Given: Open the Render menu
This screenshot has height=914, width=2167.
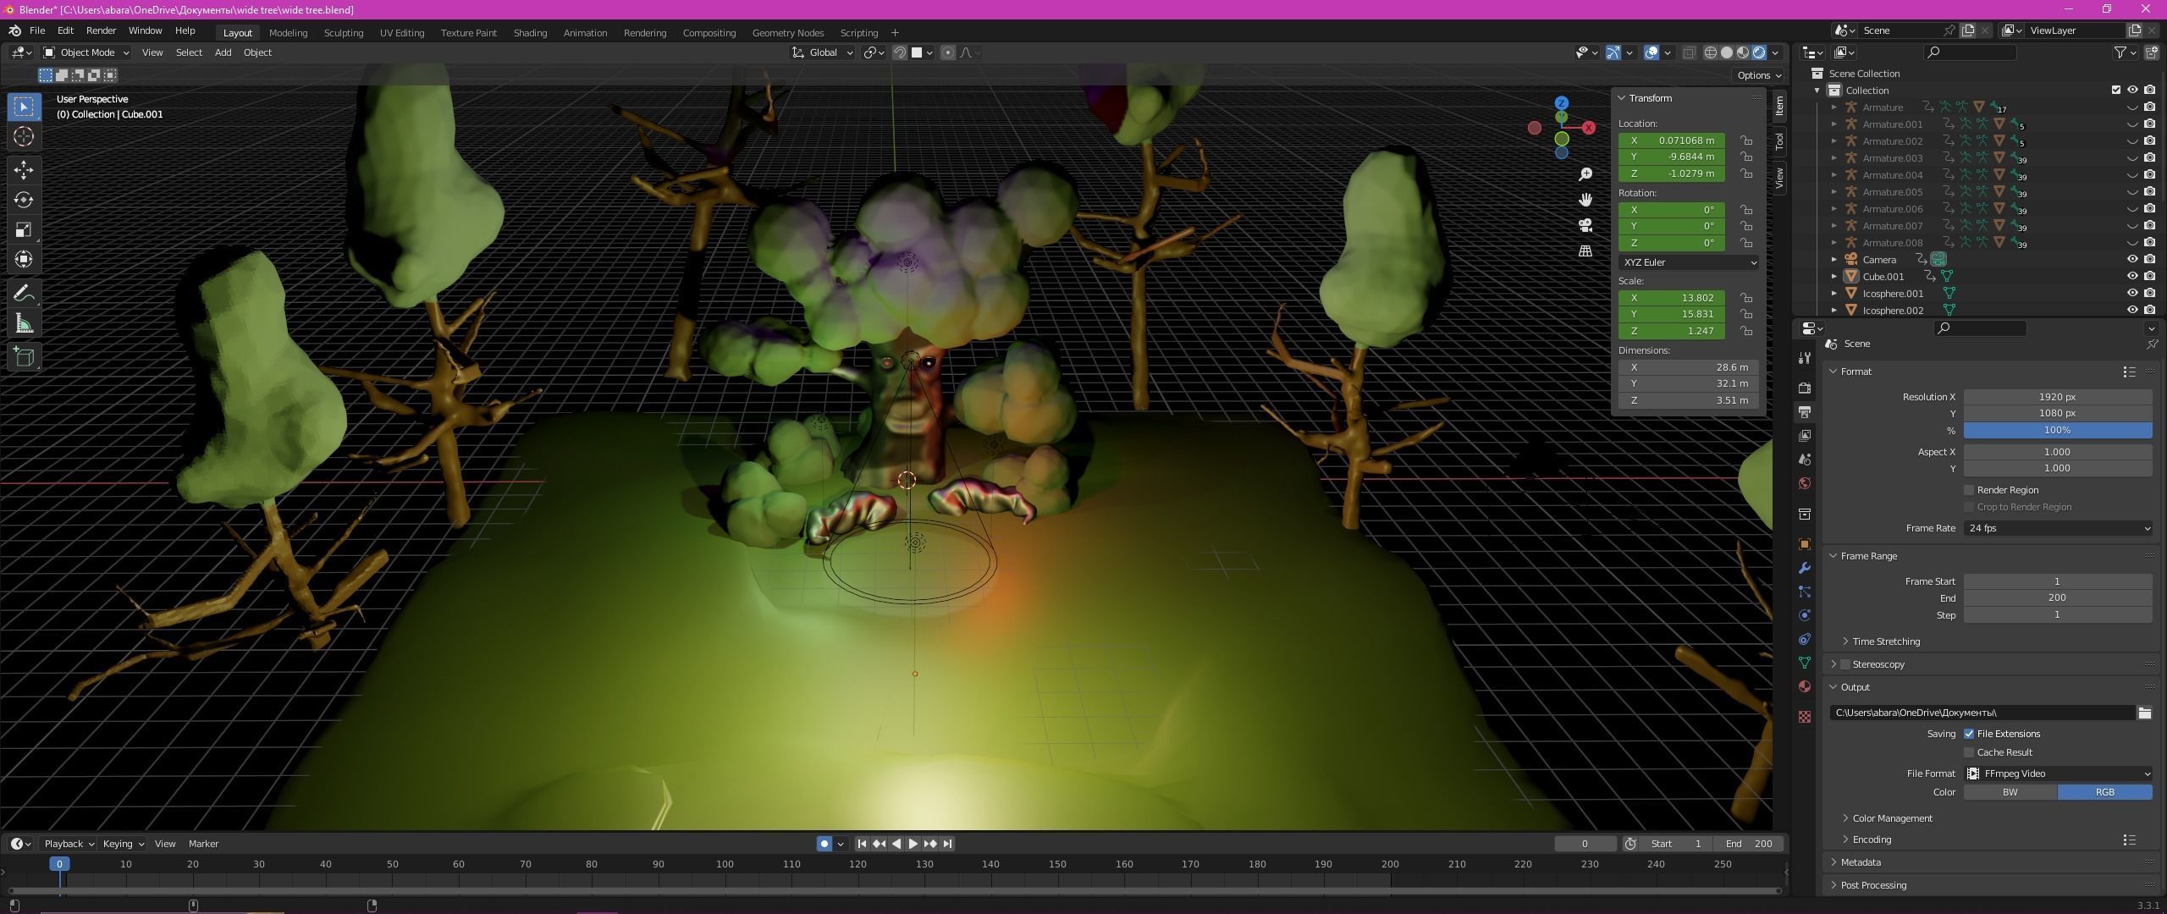Looking at the screenshot, I should 101,30.
